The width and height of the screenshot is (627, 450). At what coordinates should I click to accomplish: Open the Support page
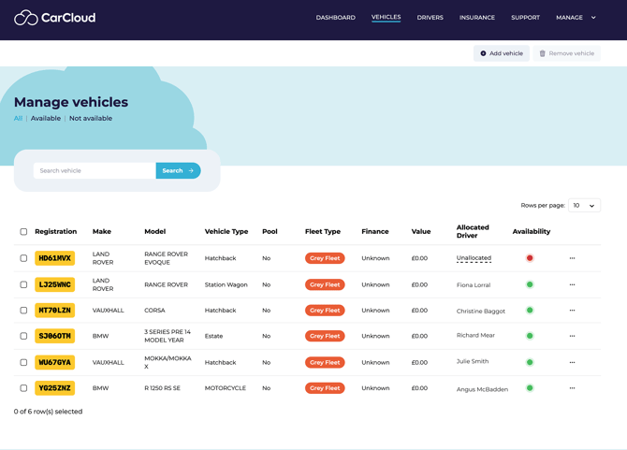(525, 18)
